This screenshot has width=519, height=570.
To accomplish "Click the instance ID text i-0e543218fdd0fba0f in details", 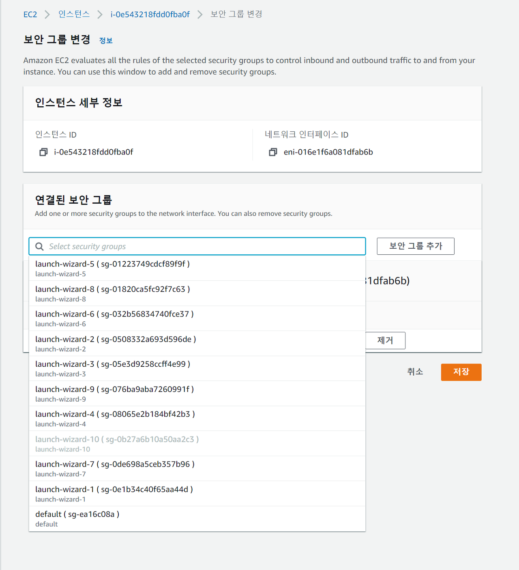I will [94, 152].
